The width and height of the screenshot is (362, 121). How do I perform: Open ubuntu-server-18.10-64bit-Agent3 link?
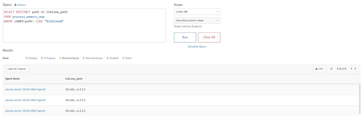pos(25,100)
